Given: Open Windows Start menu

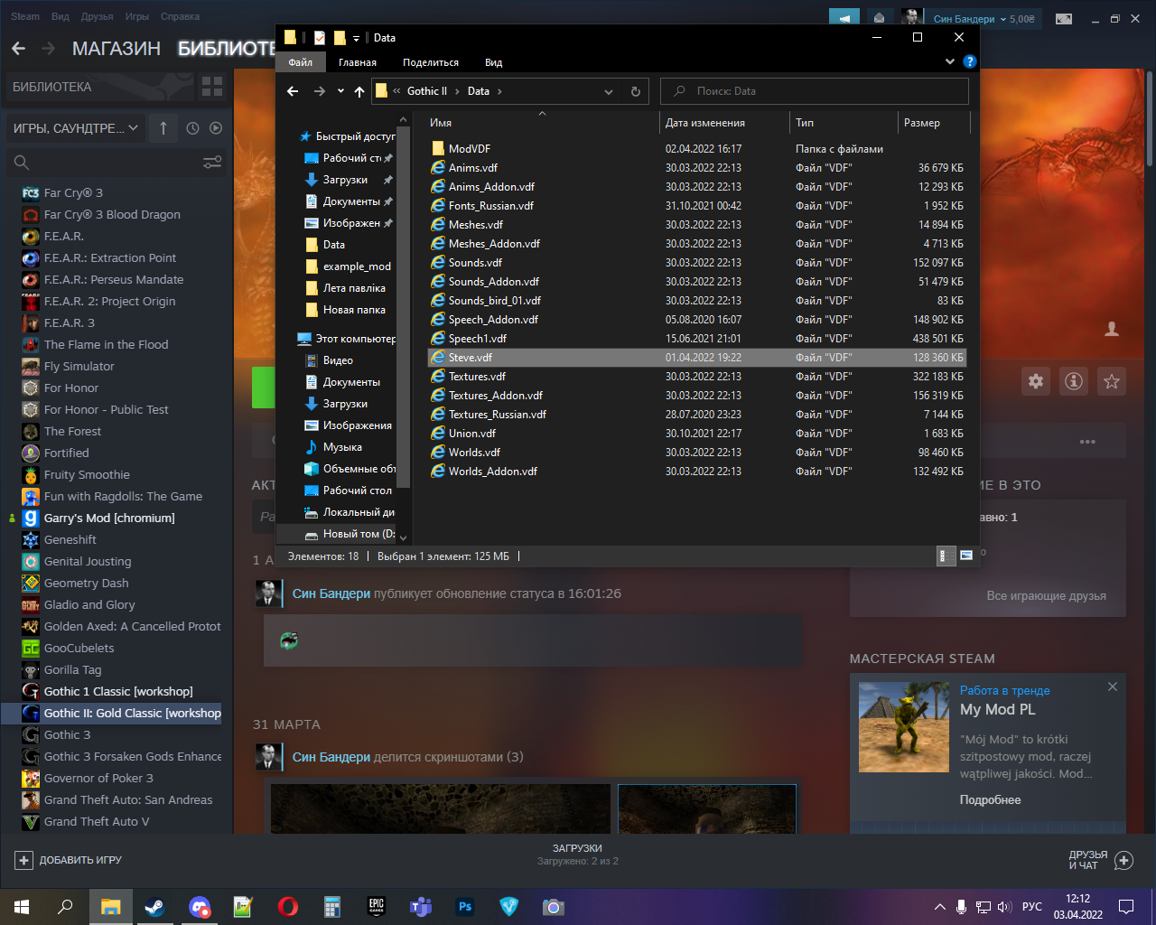Looking at the screenshot, I should [x=22, y=907].
